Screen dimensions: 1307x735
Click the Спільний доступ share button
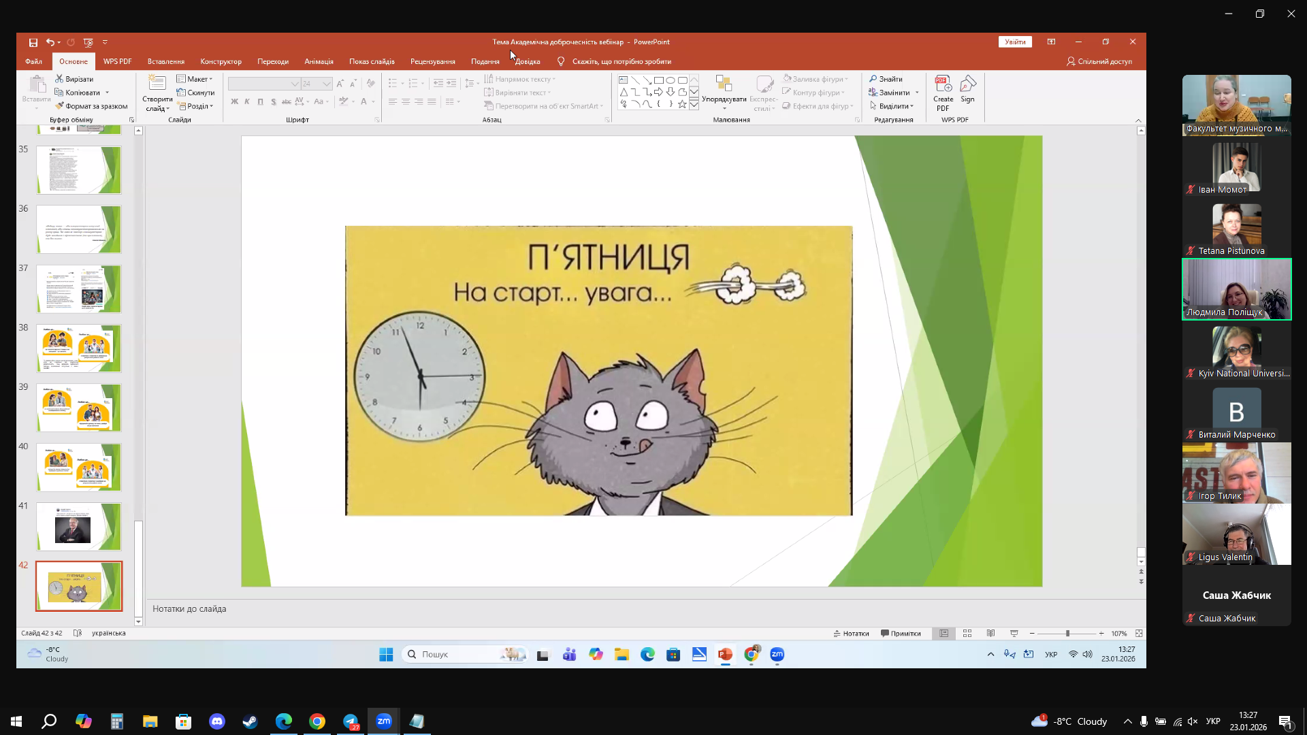pyautogui.click(x=1099, y=61)
